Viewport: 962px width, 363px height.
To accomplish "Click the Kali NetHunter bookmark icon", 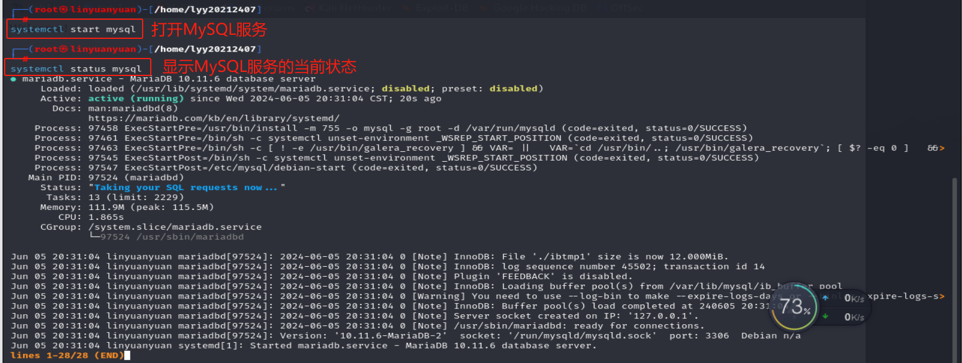I will (x=309, y=9).
